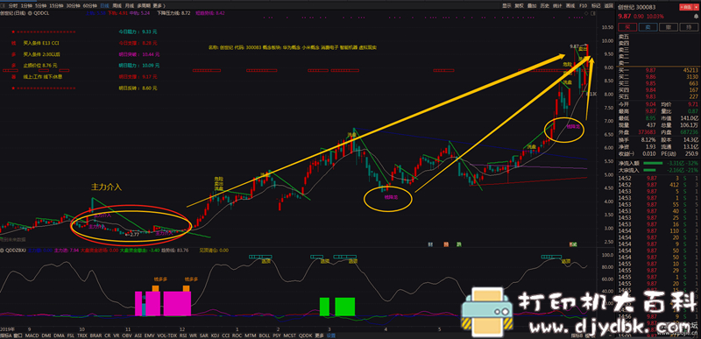701x339 pixels.
Task: Click the 撤 cancel order button
Action: [x=669, y=27]
